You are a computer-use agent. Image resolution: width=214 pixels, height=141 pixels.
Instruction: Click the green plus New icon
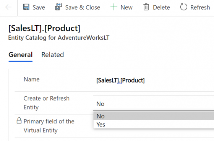pos(114,7)
